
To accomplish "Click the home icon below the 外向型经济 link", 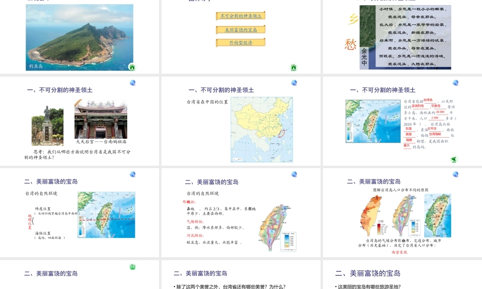I will point(294,67).
